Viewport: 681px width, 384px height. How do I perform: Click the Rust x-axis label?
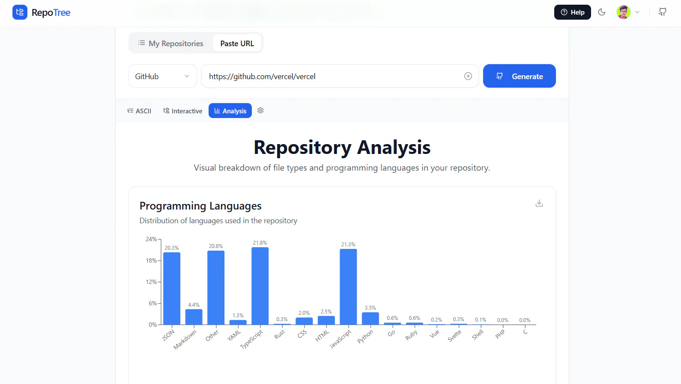point(280,334)
